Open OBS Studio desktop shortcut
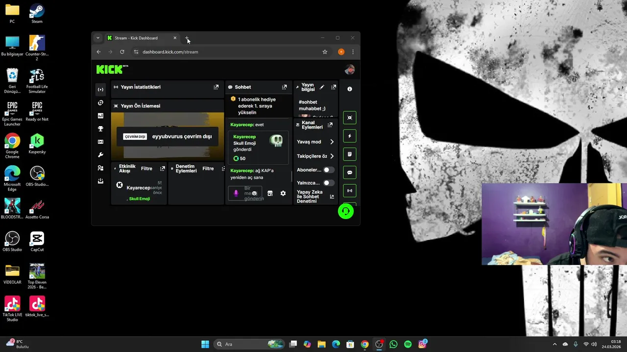627x352 pixels. 12,241
